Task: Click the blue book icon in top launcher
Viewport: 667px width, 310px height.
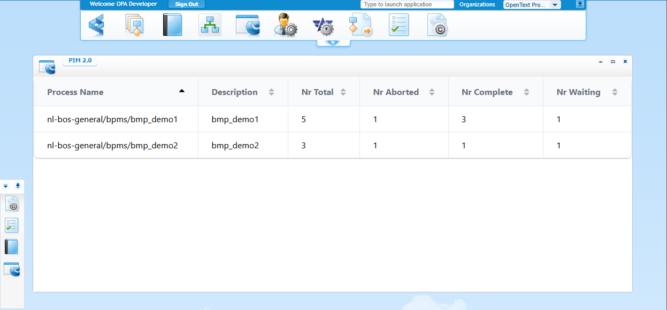Action: point(172,25)
